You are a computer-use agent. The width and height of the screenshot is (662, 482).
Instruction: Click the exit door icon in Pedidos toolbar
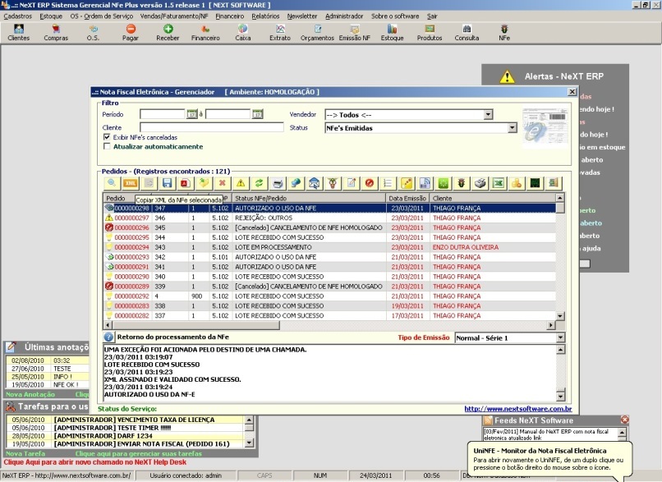(554, 183)
